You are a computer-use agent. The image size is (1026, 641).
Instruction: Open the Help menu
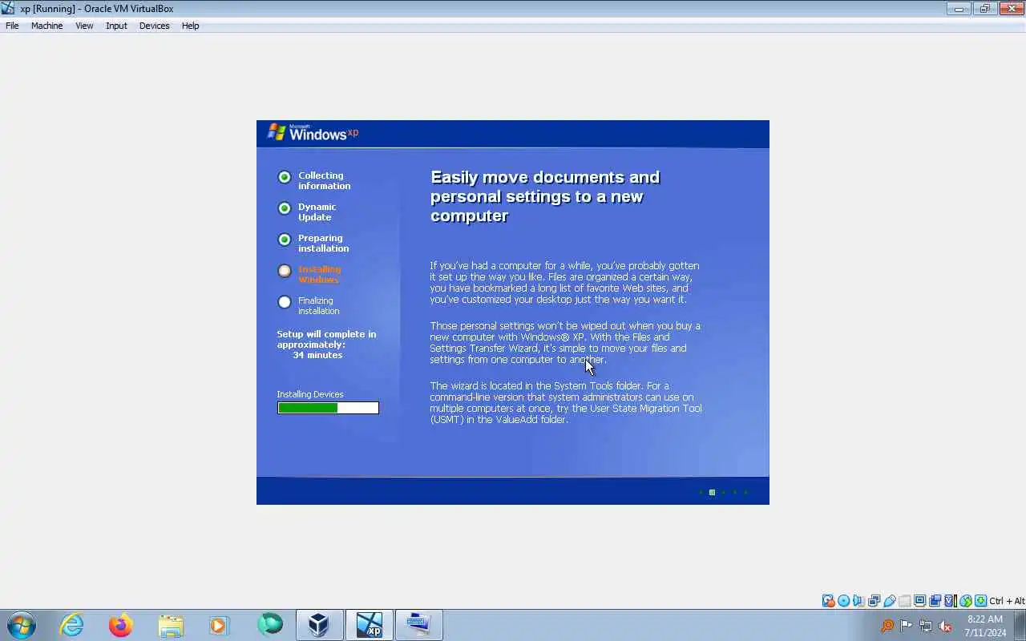point(190,26)
